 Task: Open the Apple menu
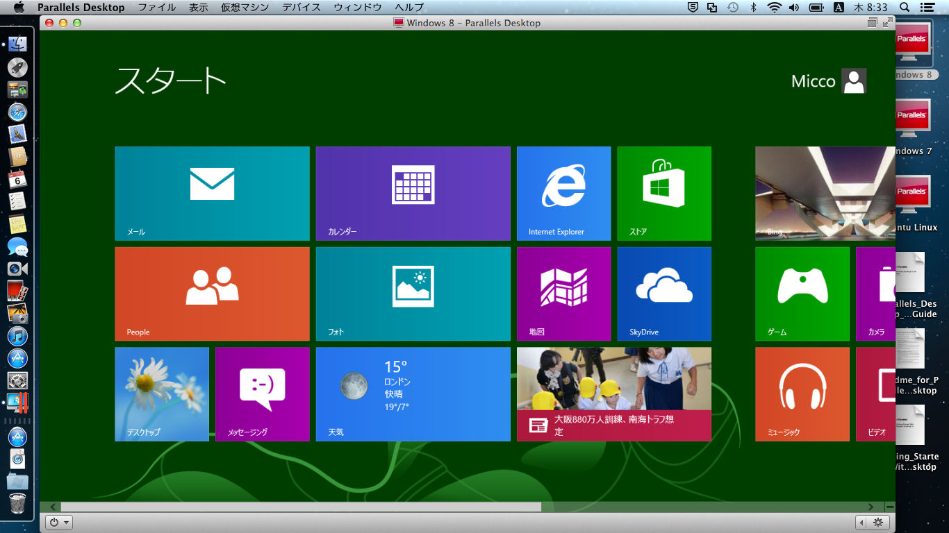19,7
